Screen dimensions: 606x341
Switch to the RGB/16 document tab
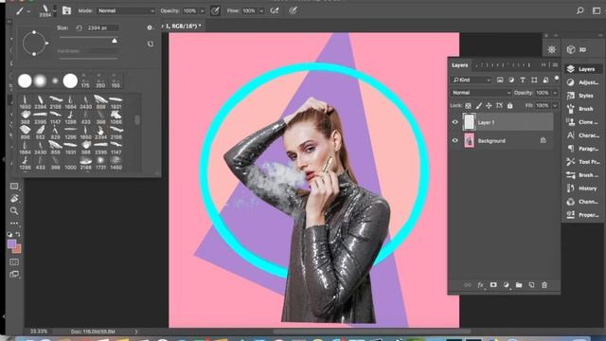point(182,26)
